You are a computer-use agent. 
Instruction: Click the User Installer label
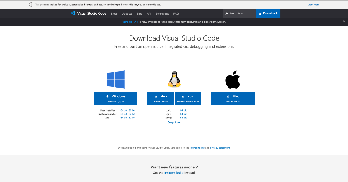pos(107,110)
